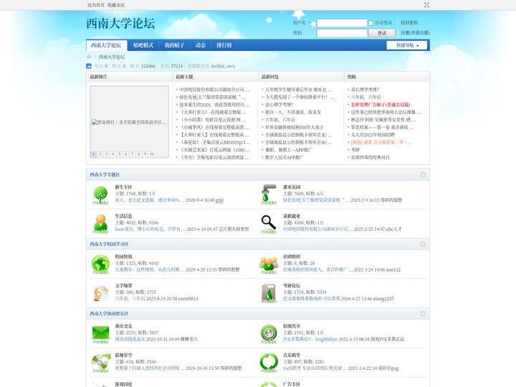
Task: Open the 重庆交友 forum title
Action: click(x=123, y=327)
